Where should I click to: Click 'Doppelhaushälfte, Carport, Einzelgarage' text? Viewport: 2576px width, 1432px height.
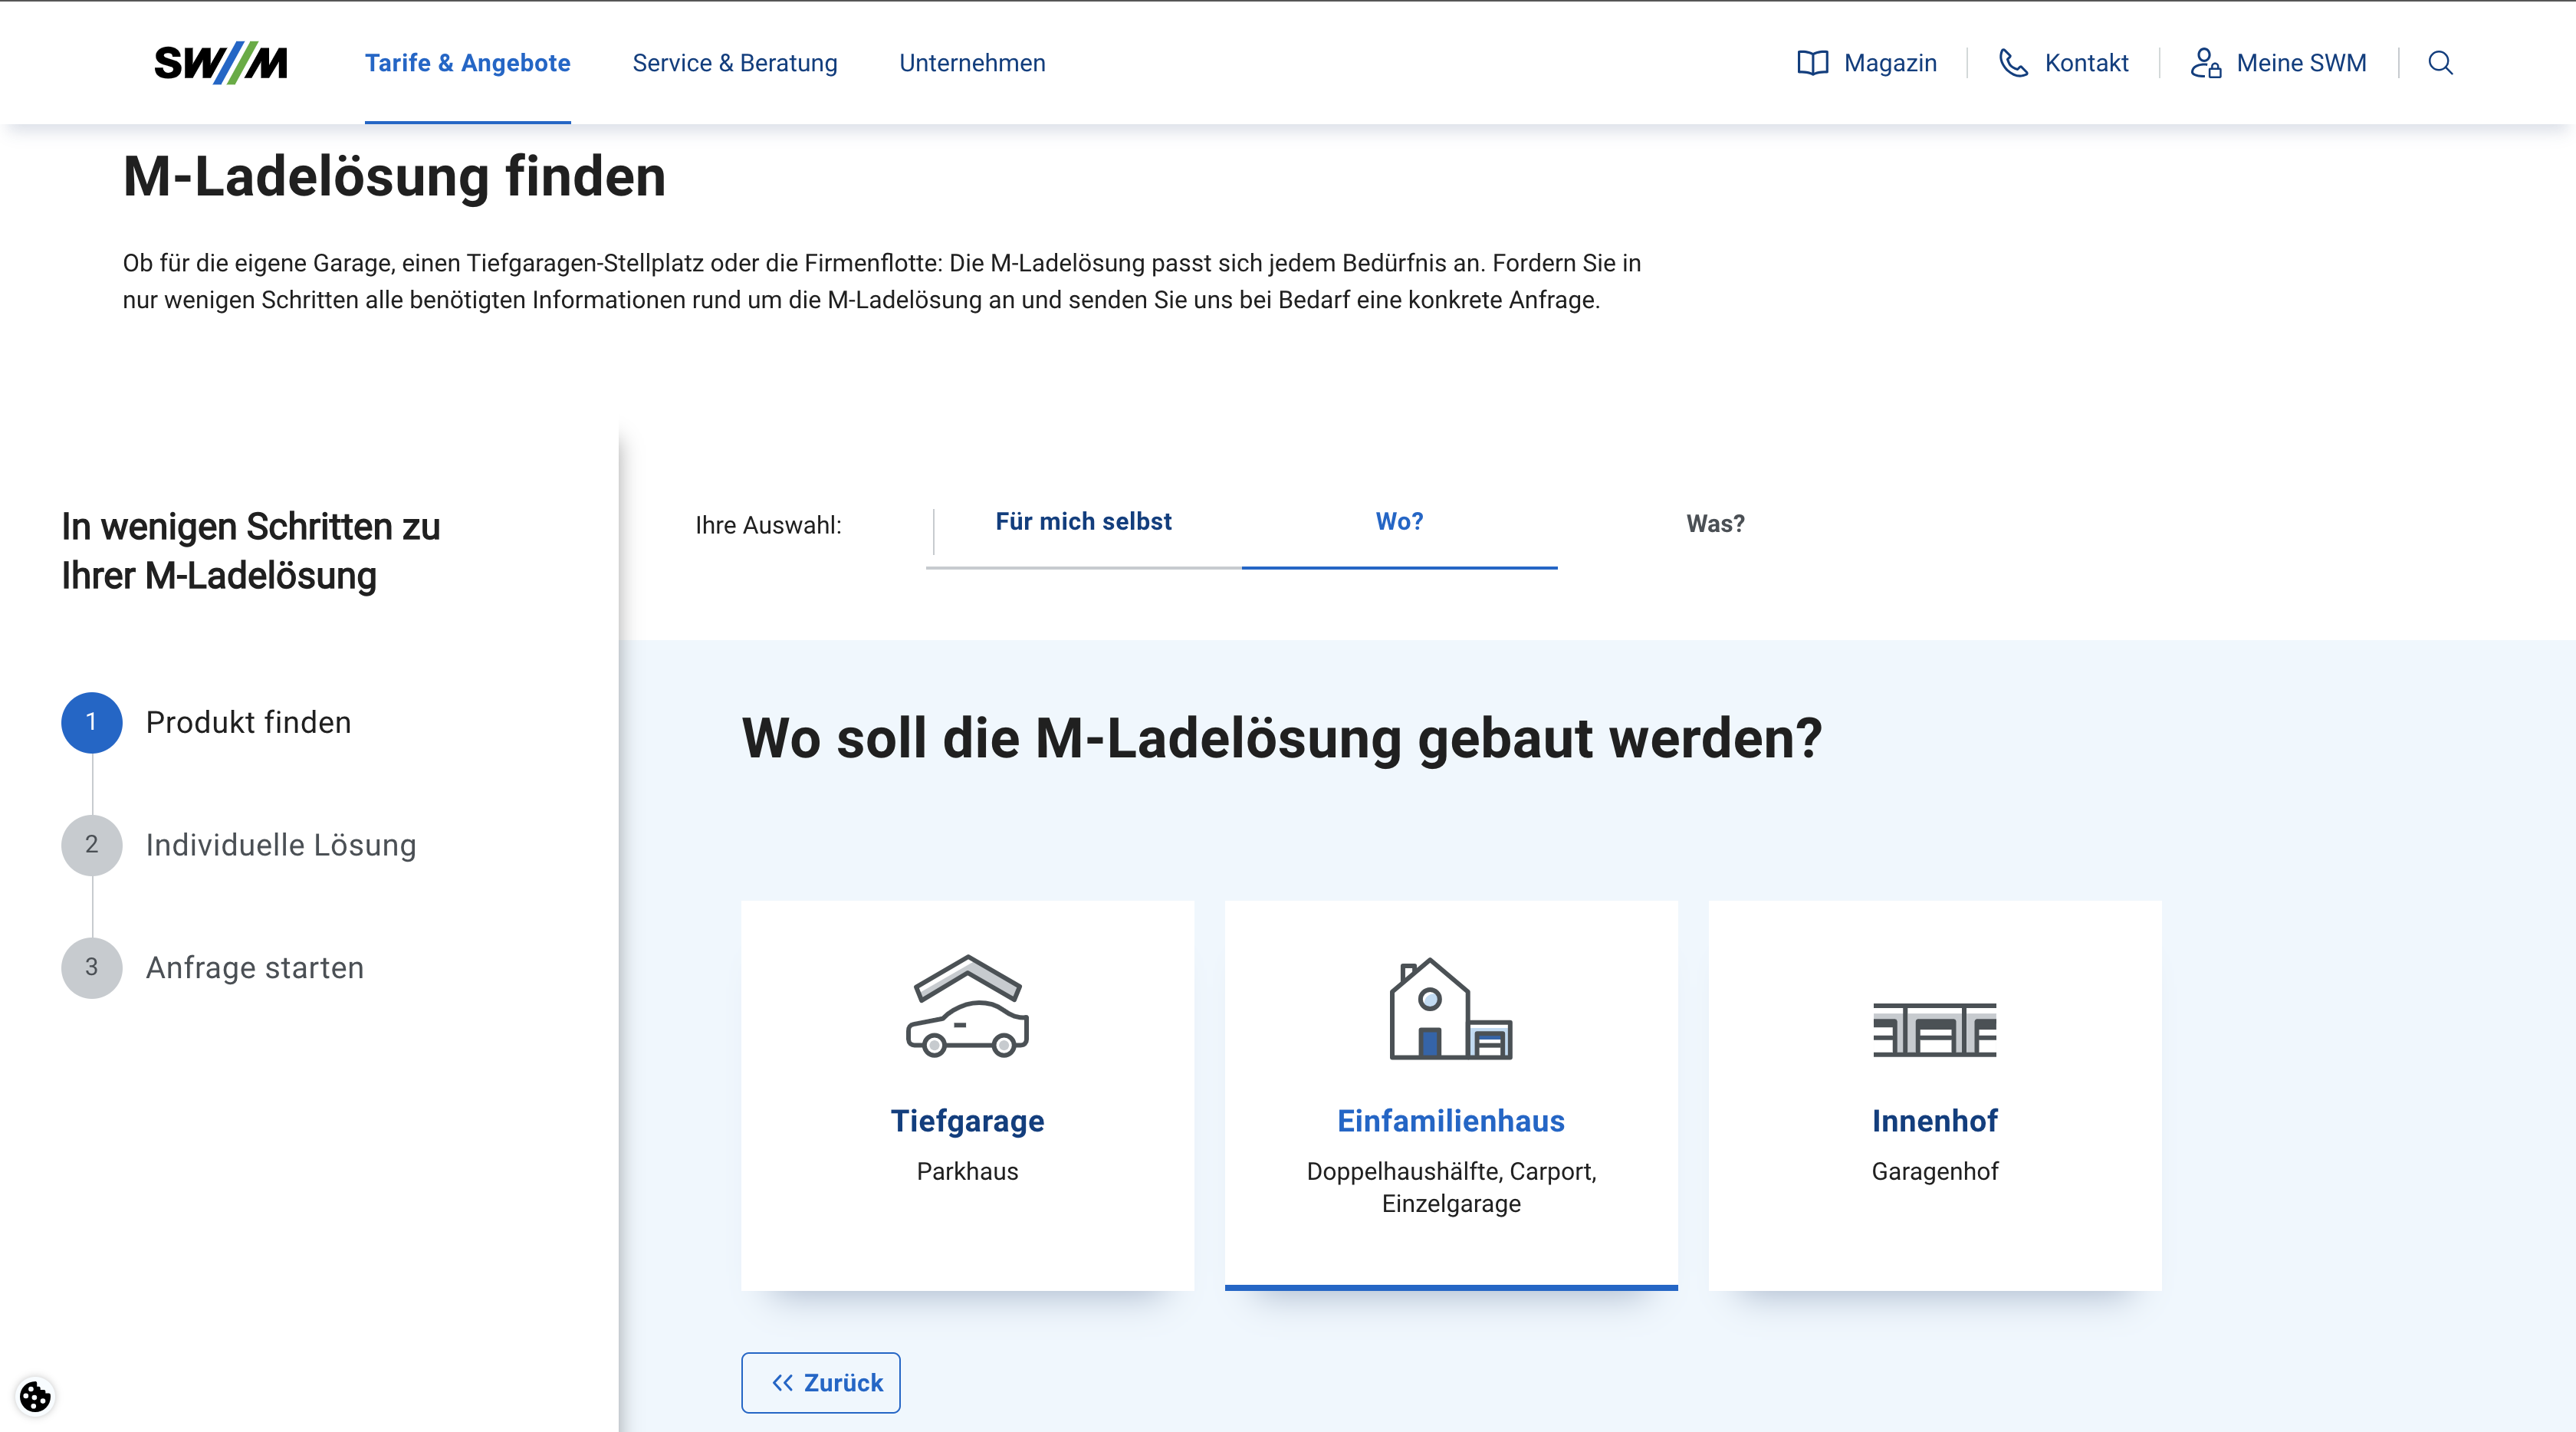click(x=1451, y=1187)
